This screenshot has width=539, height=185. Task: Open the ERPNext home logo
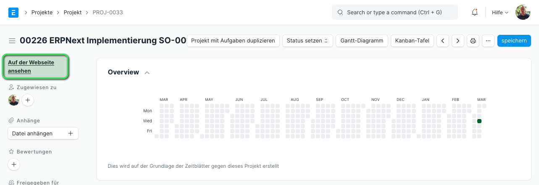click(x=13, y=13)
